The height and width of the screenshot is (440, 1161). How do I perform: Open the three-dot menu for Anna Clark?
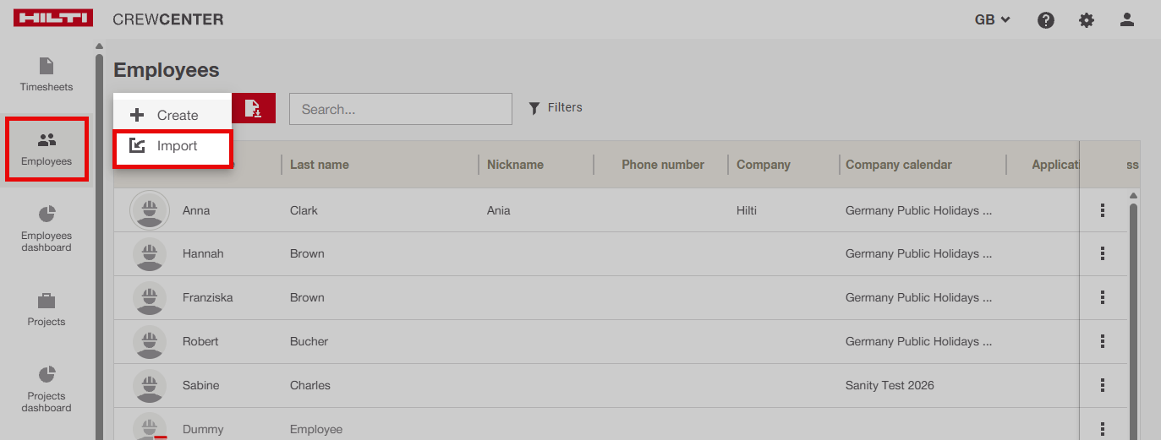[1103, 210]
